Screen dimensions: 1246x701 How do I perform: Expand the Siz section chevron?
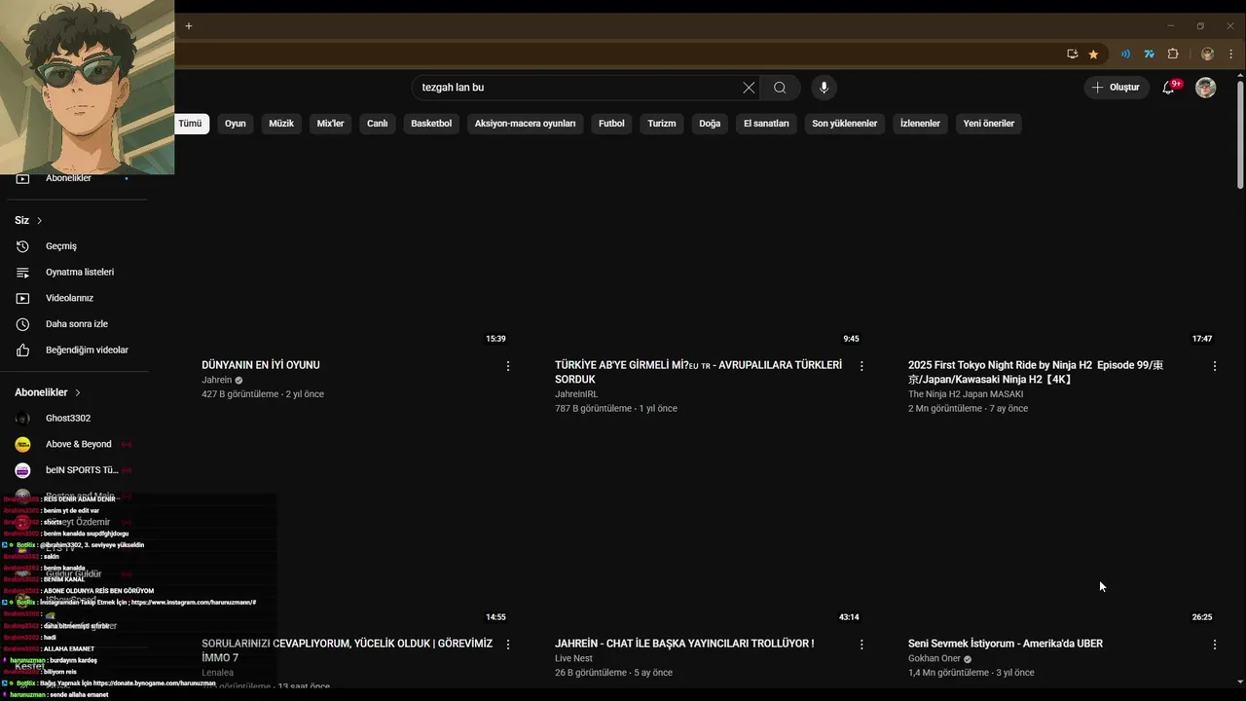pos(39,221)
